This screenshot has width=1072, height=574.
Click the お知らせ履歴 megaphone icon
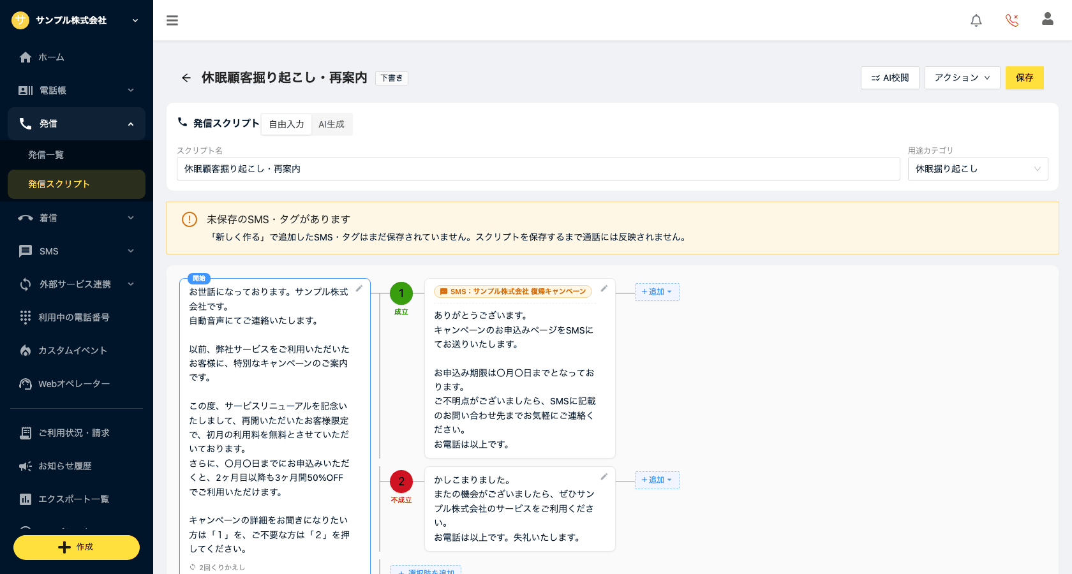point(26,466)
